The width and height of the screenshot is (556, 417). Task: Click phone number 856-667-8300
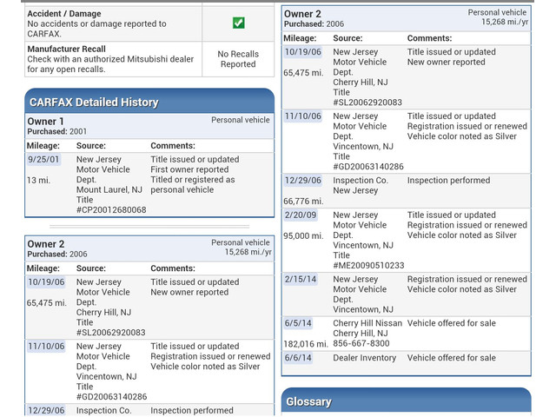click(x=361, y=343)
